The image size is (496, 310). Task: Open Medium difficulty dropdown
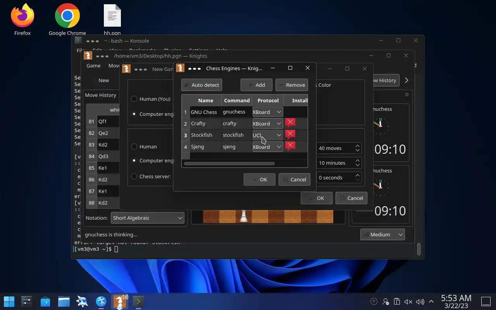tap(382, 234)
